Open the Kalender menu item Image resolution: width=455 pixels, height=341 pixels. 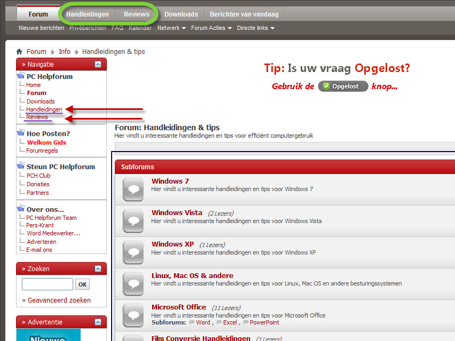140,28
